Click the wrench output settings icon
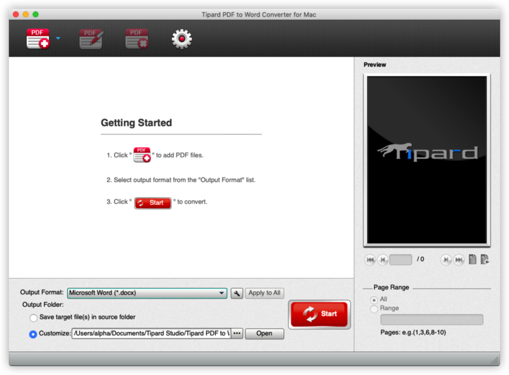The height and width of the screenshot is (375, 509). [237, 293]
